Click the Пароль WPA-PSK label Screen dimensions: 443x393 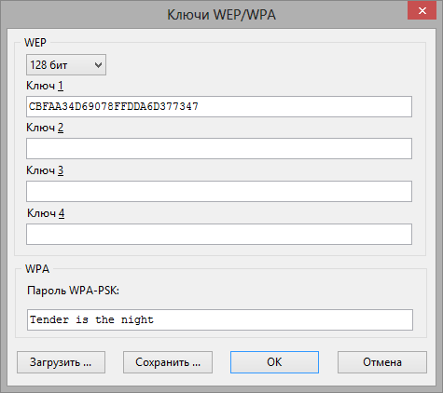pos(73,291)
